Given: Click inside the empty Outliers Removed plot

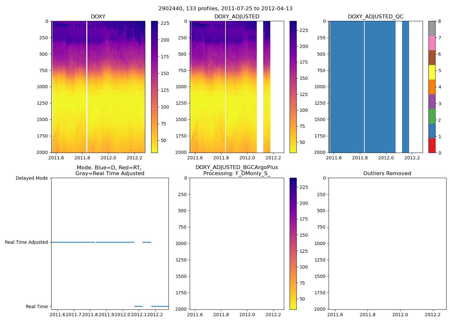Looking at the screenshot, I should pyautogui.click(x=387, y=243).
